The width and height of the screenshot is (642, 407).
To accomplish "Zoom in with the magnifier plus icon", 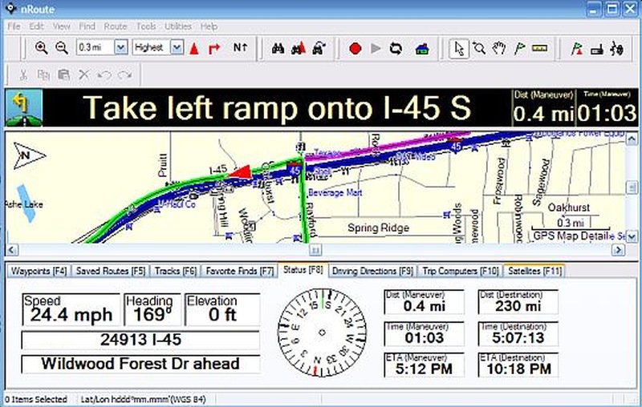I will pos(41,48).
